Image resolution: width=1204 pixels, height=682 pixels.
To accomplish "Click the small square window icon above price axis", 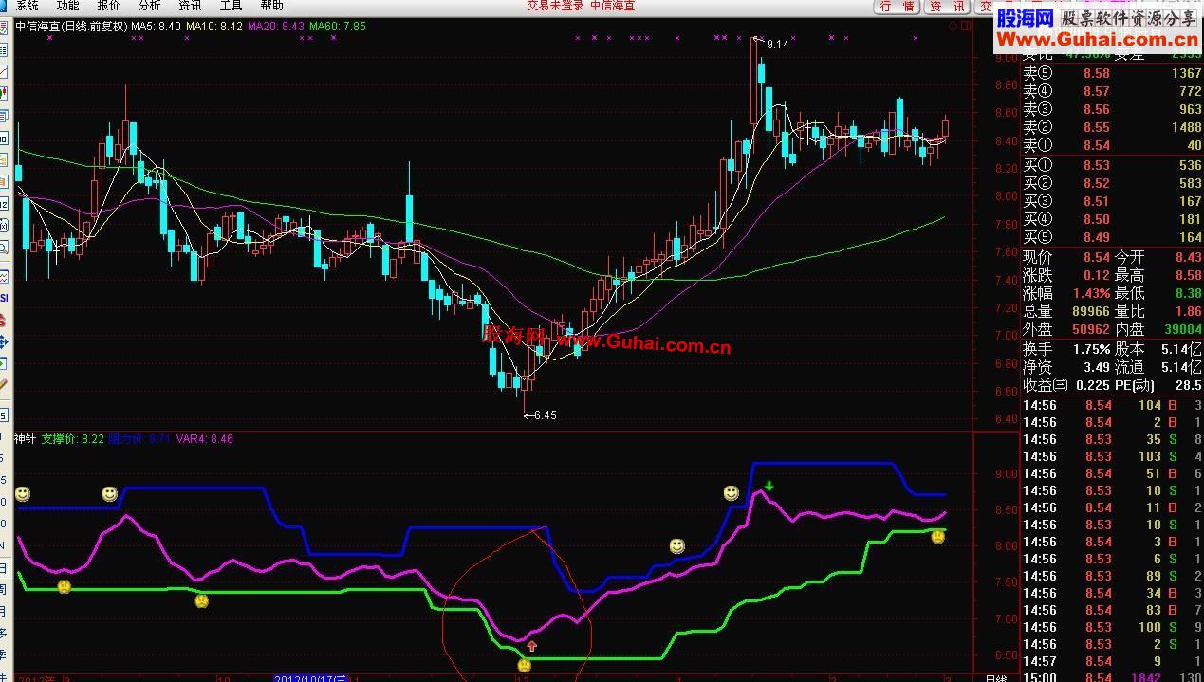I will tap(967, 27).
